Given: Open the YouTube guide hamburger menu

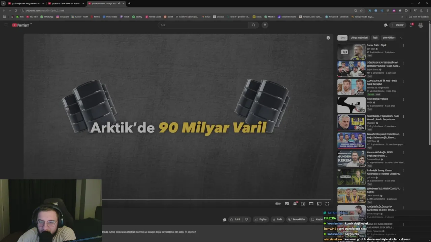Looking at the screenshot, I should pyautogui.click(x=6, y=25).
